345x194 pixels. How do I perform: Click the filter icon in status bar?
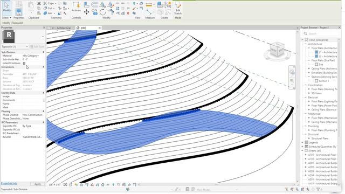point(318,189)
